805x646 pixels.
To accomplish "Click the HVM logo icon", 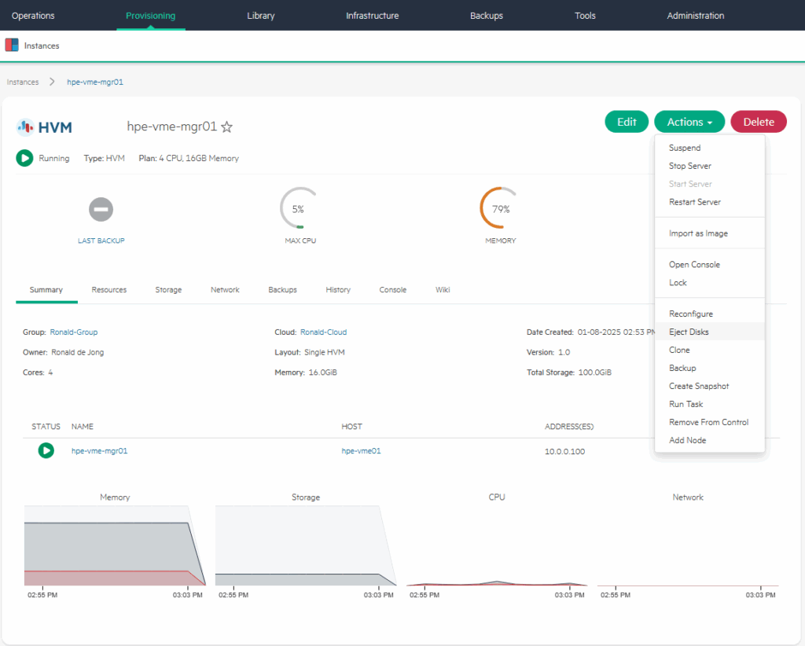I will 25,127.
